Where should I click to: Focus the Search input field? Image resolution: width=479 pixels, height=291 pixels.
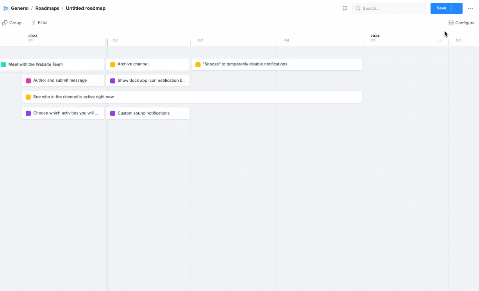pyautogui.click(x=389, y=8)
